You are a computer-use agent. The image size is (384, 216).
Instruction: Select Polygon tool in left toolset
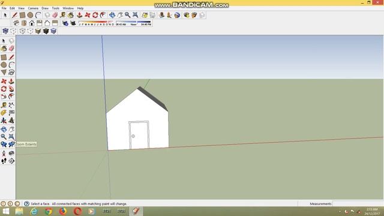[x=4, y=72]
